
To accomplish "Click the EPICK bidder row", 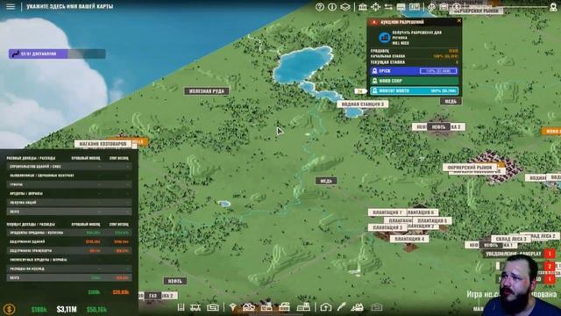I will point(415,71).
